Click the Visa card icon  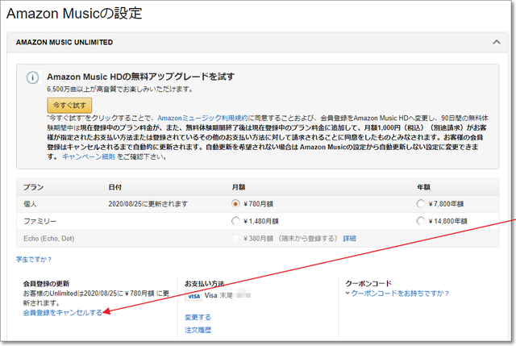193,296
